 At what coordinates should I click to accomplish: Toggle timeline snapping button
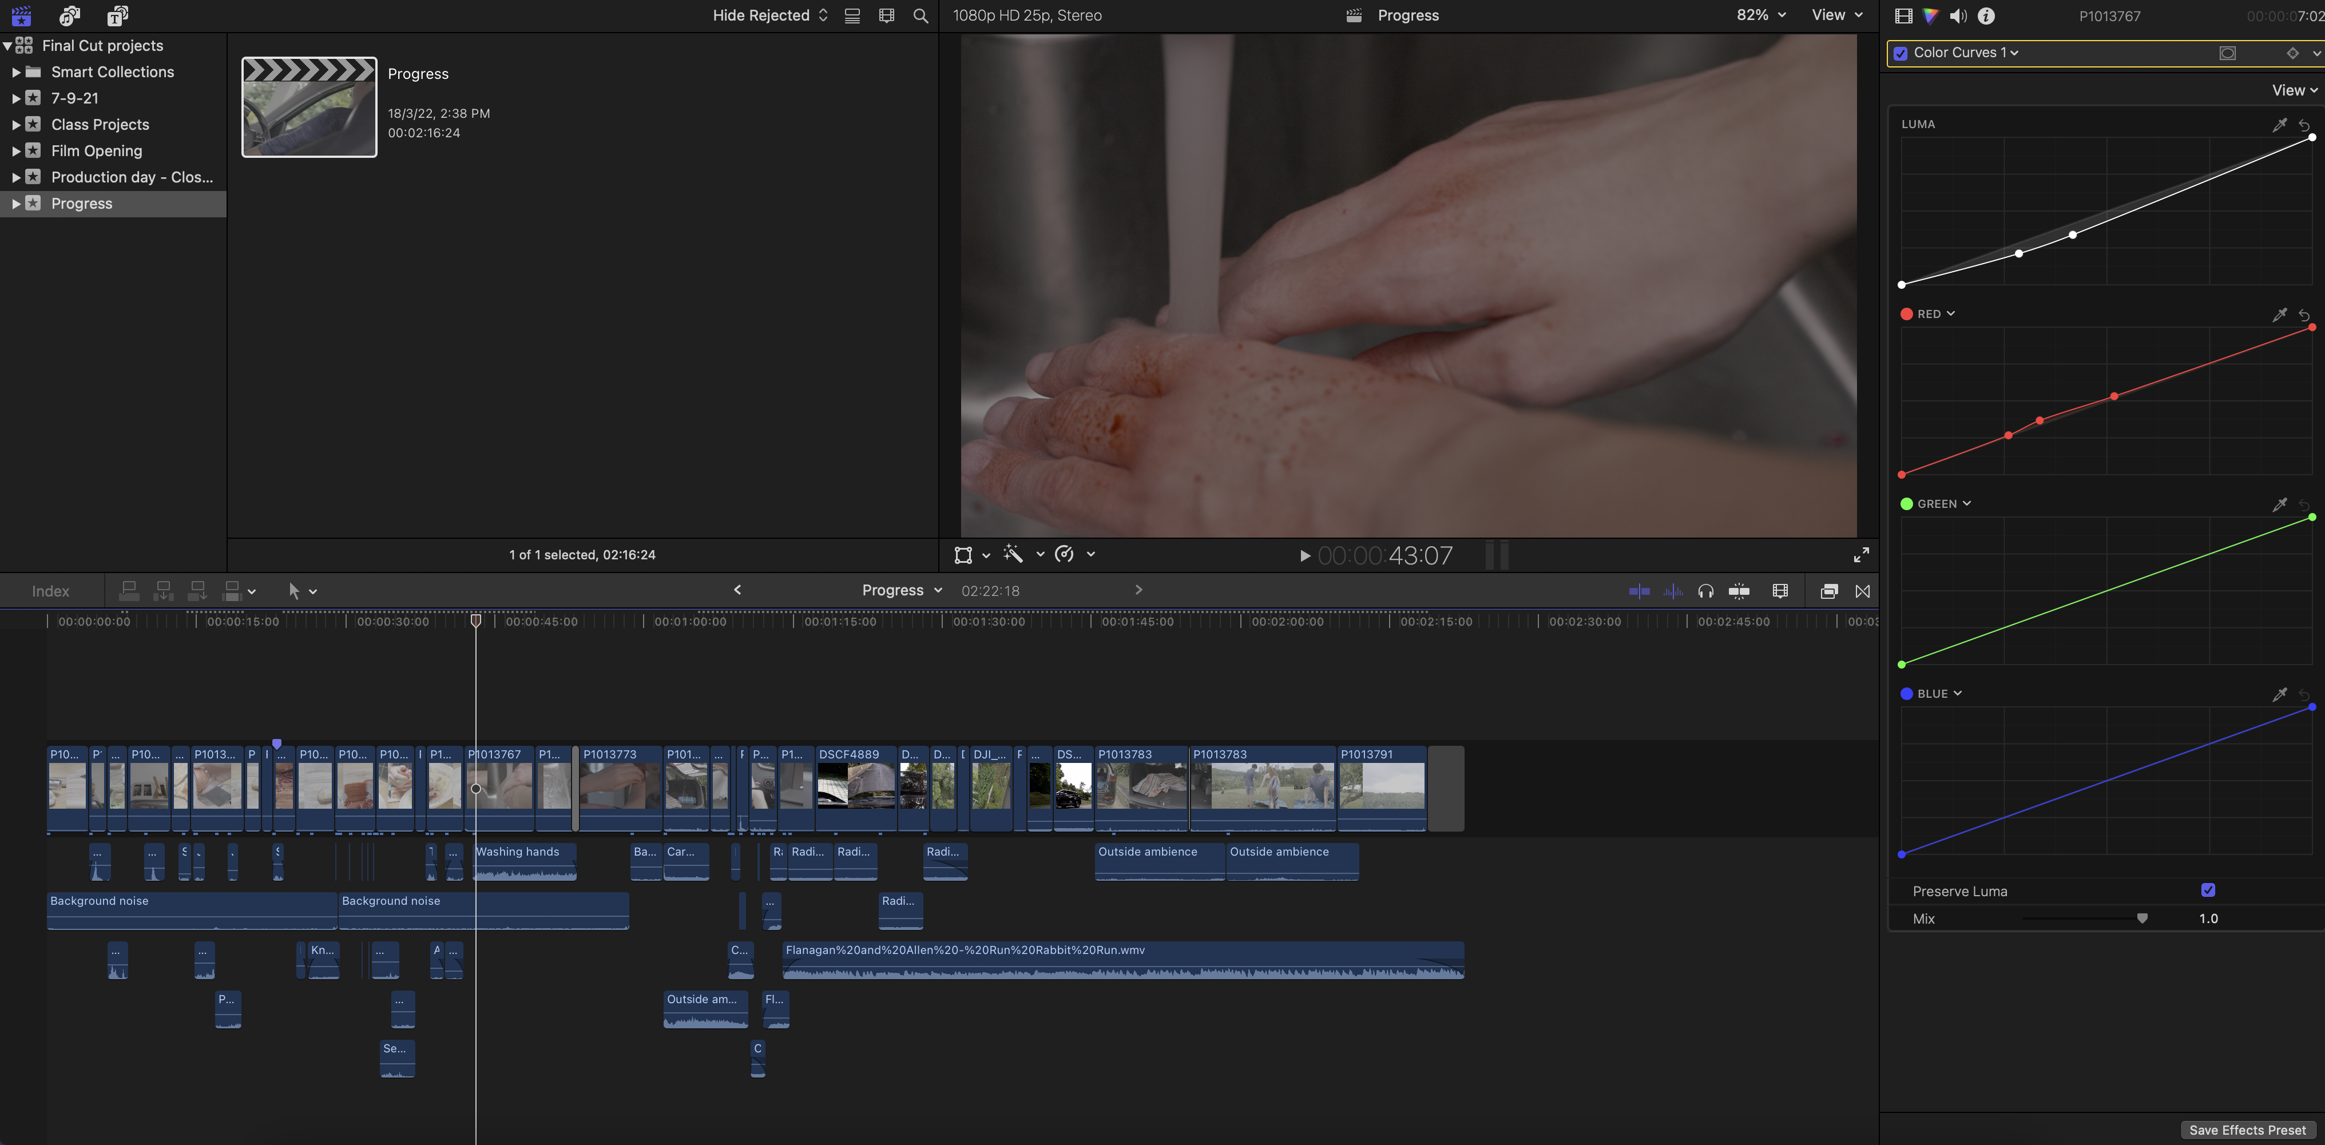tap(1739, 591)
